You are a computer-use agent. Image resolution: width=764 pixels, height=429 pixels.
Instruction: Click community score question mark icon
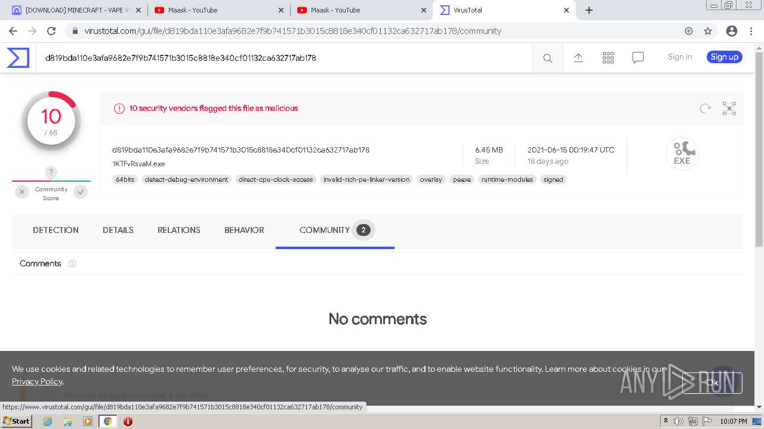(51, 172)
